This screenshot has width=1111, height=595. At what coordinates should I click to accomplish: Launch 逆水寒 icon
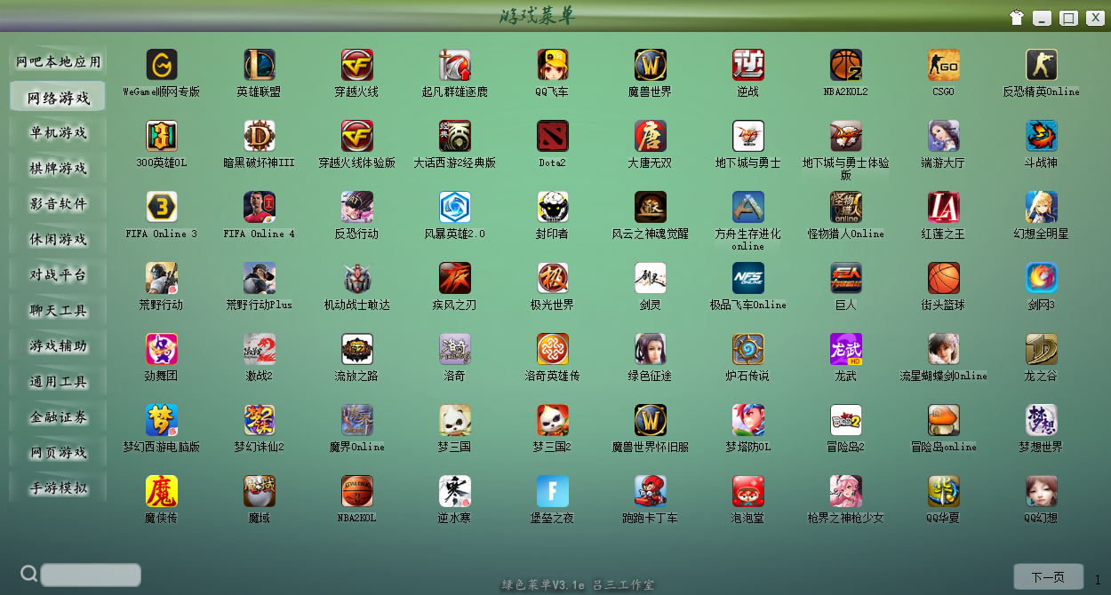coord(455,491)
